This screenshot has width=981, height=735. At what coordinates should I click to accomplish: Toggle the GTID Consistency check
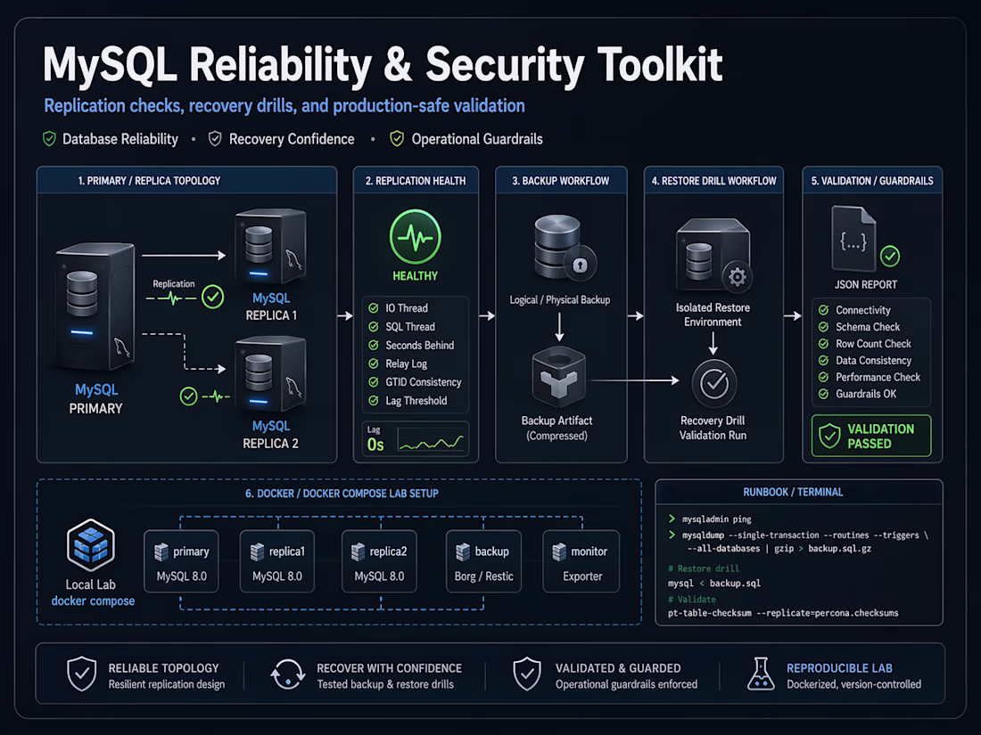coord(374,382)
